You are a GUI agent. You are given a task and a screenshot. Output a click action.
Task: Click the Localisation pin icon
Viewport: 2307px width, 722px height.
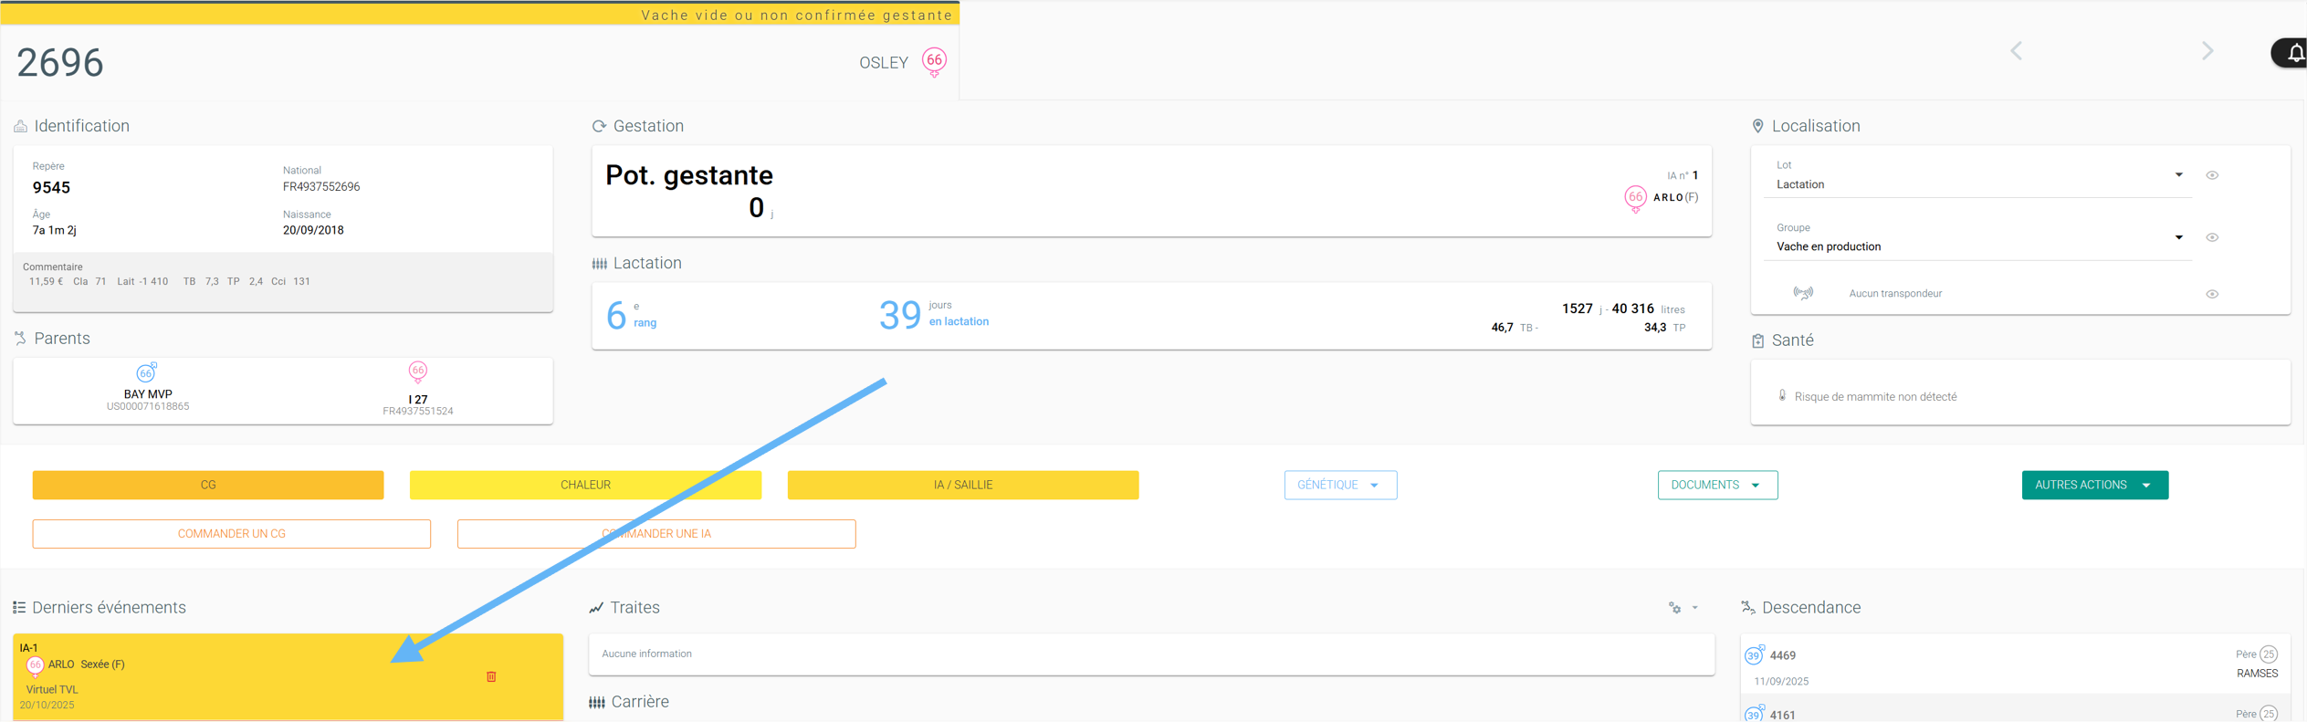coord(1757,126)
